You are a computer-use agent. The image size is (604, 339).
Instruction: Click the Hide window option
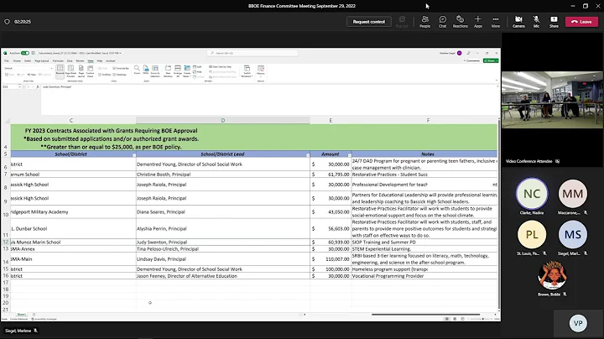(x=197, y=72)
